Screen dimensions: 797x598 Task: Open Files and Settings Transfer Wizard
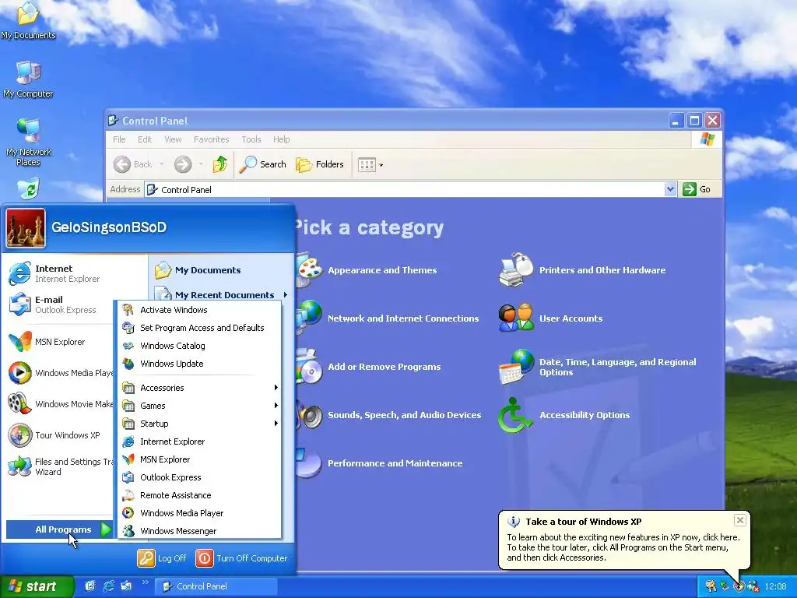(60, 466)
